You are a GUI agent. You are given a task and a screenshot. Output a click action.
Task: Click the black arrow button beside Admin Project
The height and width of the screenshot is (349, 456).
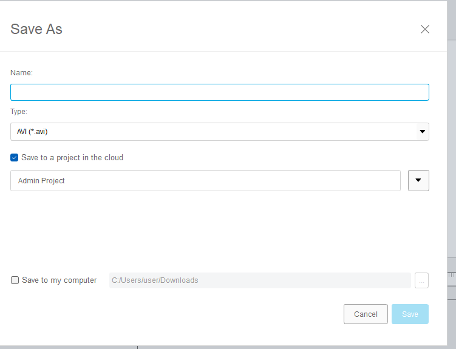coord(418,180)
